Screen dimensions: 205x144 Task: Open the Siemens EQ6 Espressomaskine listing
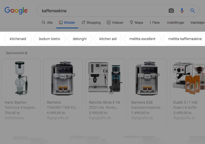(147, 105)
